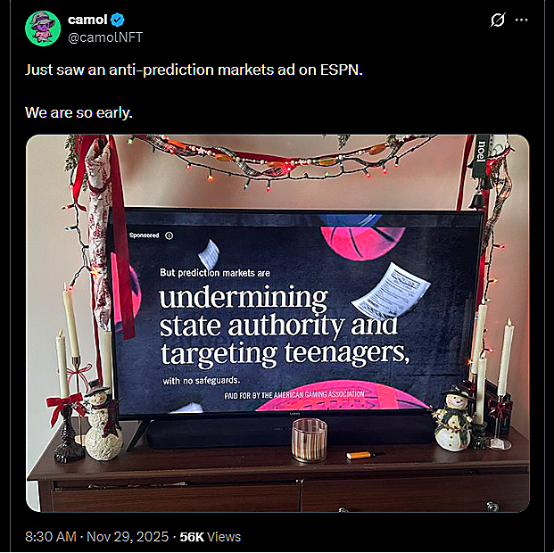This screenshot has height=553, width=554.
Task: Click the Sponsored label on the TV
Action: point(145,235)
